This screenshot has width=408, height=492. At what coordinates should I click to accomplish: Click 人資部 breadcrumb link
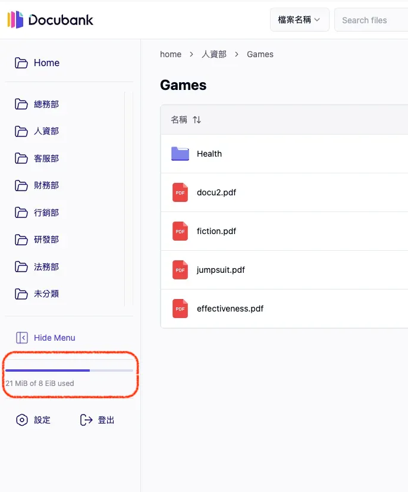pos(214,54)
